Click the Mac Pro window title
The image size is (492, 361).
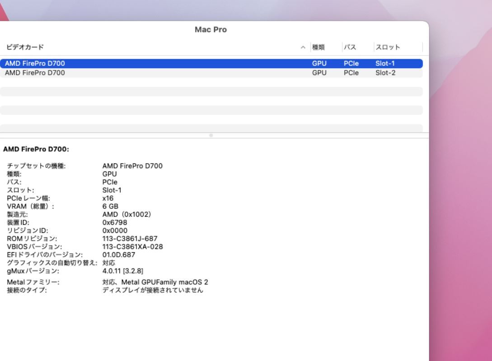point(211,29)
